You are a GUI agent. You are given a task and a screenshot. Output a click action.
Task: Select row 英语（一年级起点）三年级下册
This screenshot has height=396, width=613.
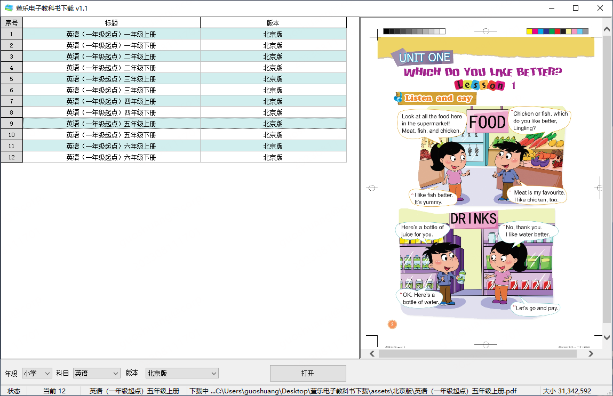pyautogui.click(x=185, y=90)
